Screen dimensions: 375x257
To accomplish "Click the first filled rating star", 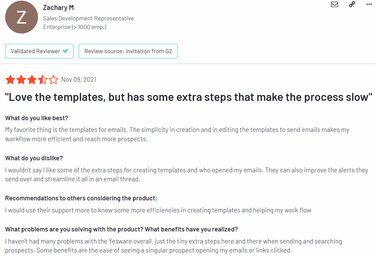I will click(10, 80).
